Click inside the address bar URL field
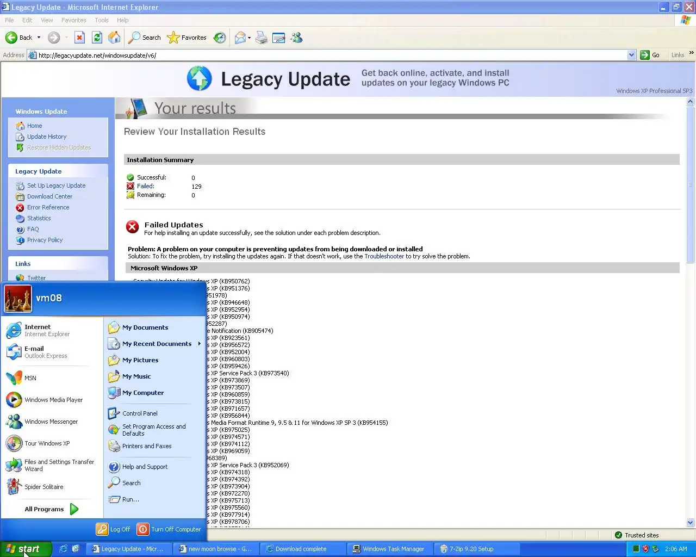696x557 pixels. pos(332,55)
